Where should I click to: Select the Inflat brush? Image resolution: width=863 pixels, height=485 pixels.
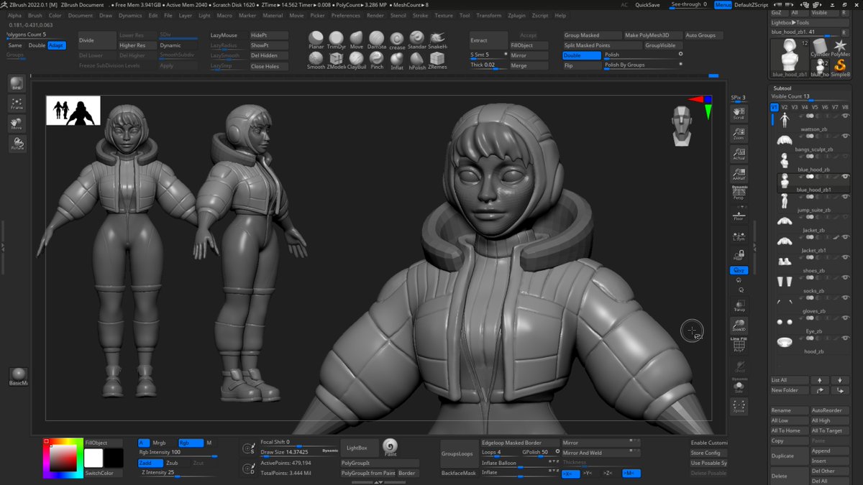(x=397, y=60)
